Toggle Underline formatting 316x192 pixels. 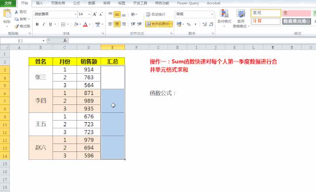[50, 24]
